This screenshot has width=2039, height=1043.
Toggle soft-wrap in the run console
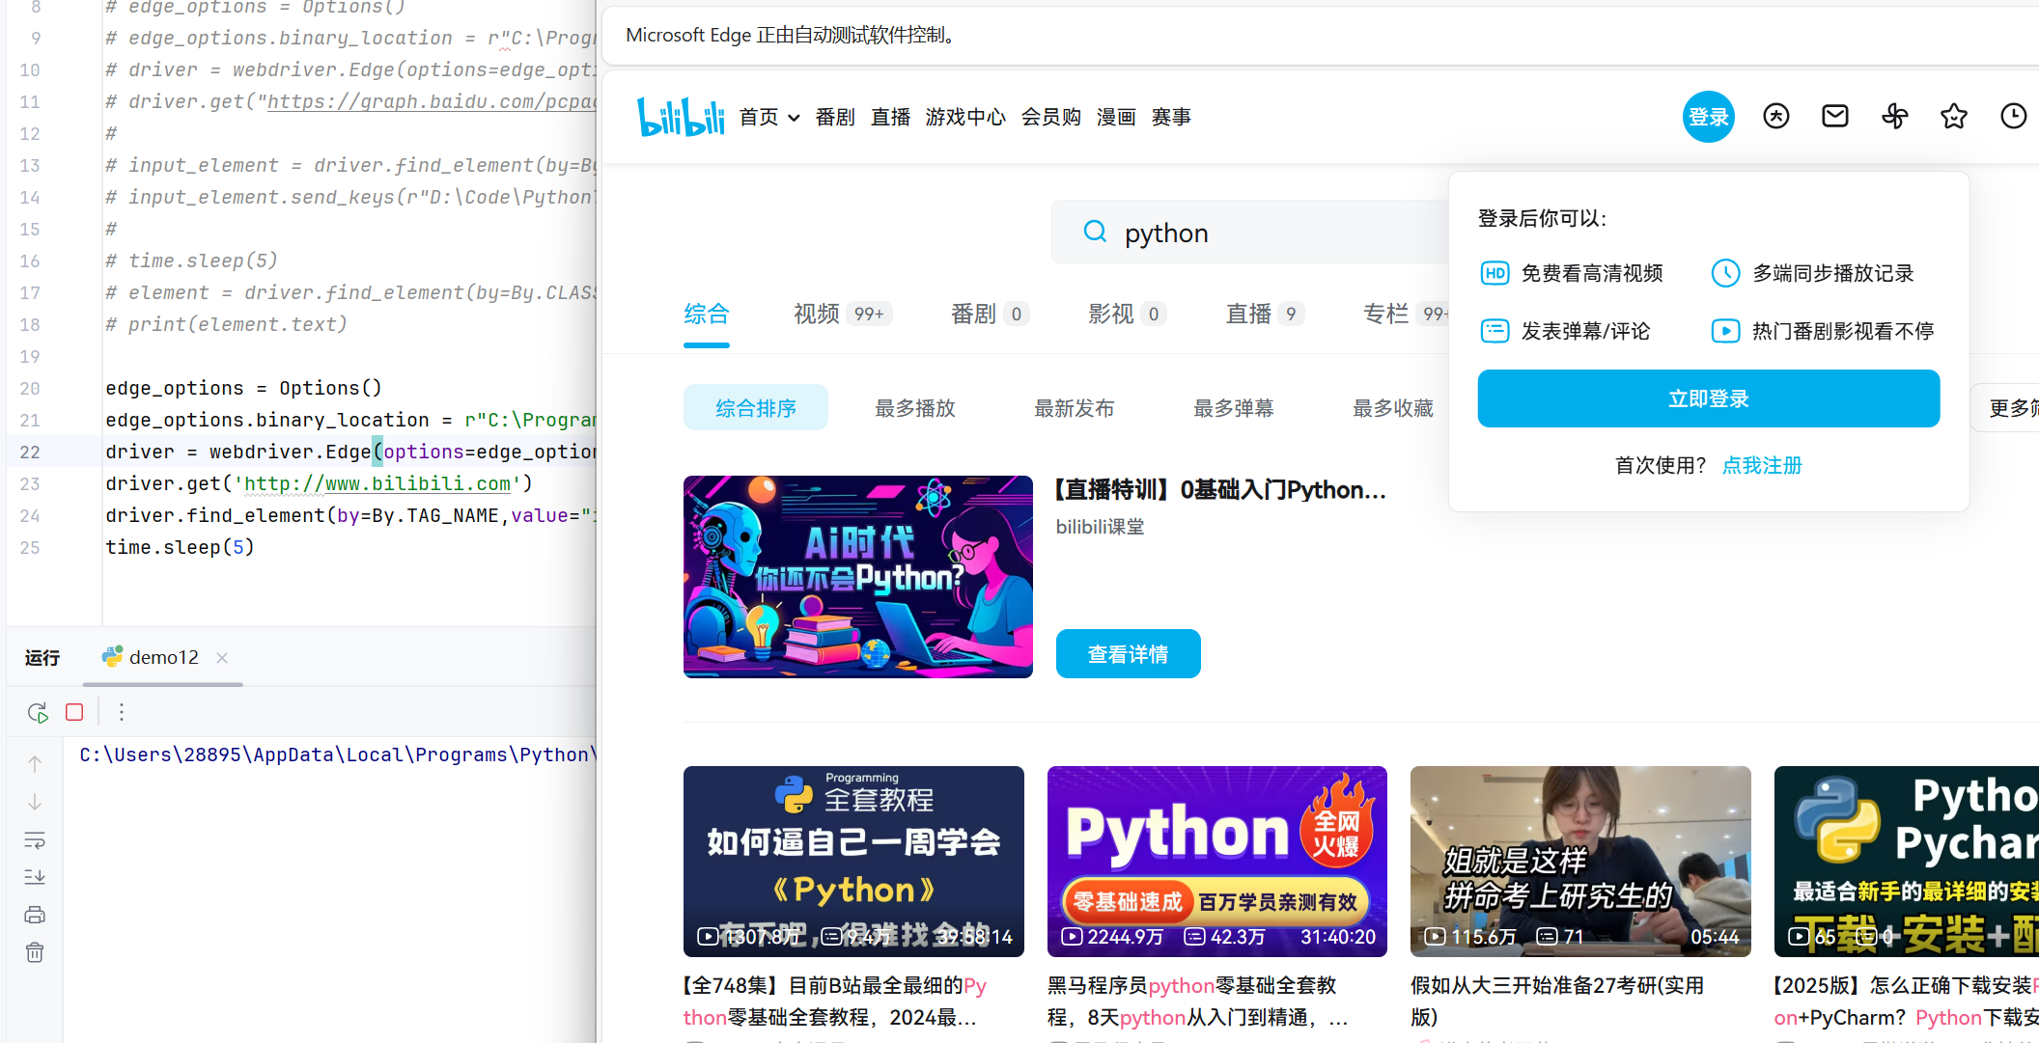coord(35,839)
